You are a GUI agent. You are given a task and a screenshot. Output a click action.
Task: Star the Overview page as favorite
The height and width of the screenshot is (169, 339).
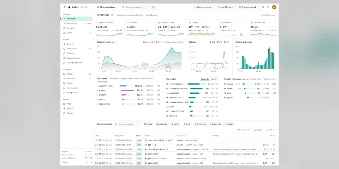[x=112, y=15]
